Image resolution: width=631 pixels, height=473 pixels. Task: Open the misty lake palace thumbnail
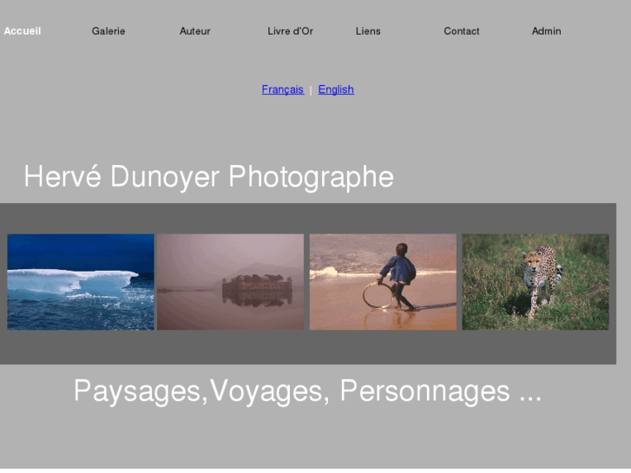click(x=230, y=282)
